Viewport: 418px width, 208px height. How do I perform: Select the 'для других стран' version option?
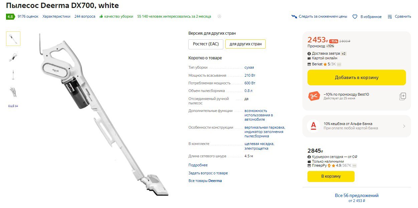[245, 44]
